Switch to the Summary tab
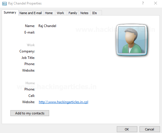 [x=10, y=13]
